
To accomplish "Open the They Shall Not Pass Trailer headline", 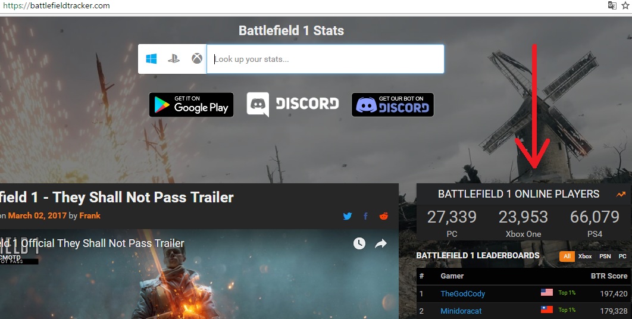I will pos(117,197).
